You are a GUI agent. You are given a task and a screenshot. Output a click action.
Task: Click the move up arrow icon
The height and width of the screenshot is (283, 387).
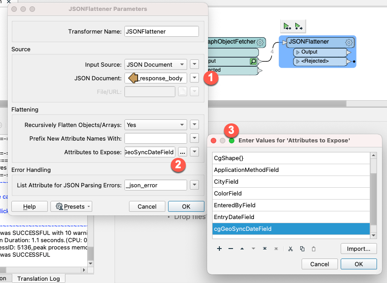[x=242, y=249]
